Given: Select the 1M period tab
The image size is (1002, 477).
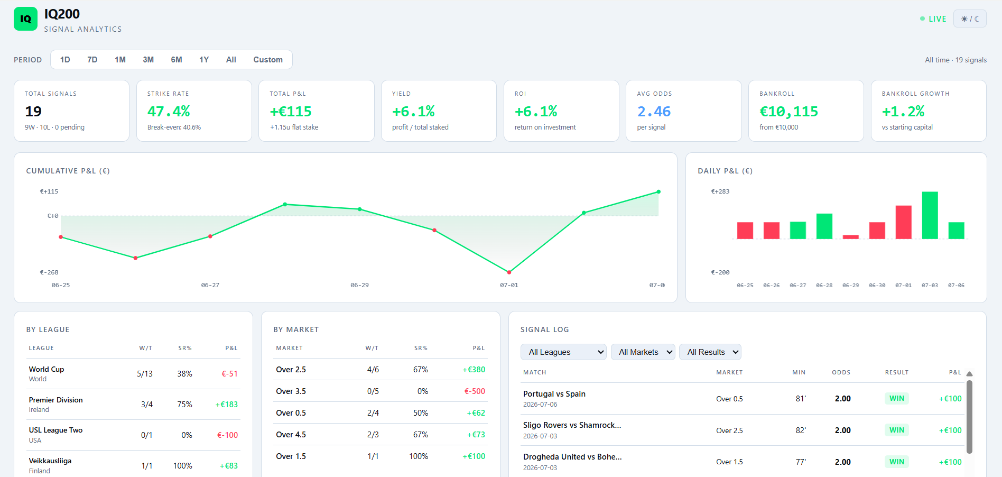Looking at the screenshot, I should (x=120, y=60).
